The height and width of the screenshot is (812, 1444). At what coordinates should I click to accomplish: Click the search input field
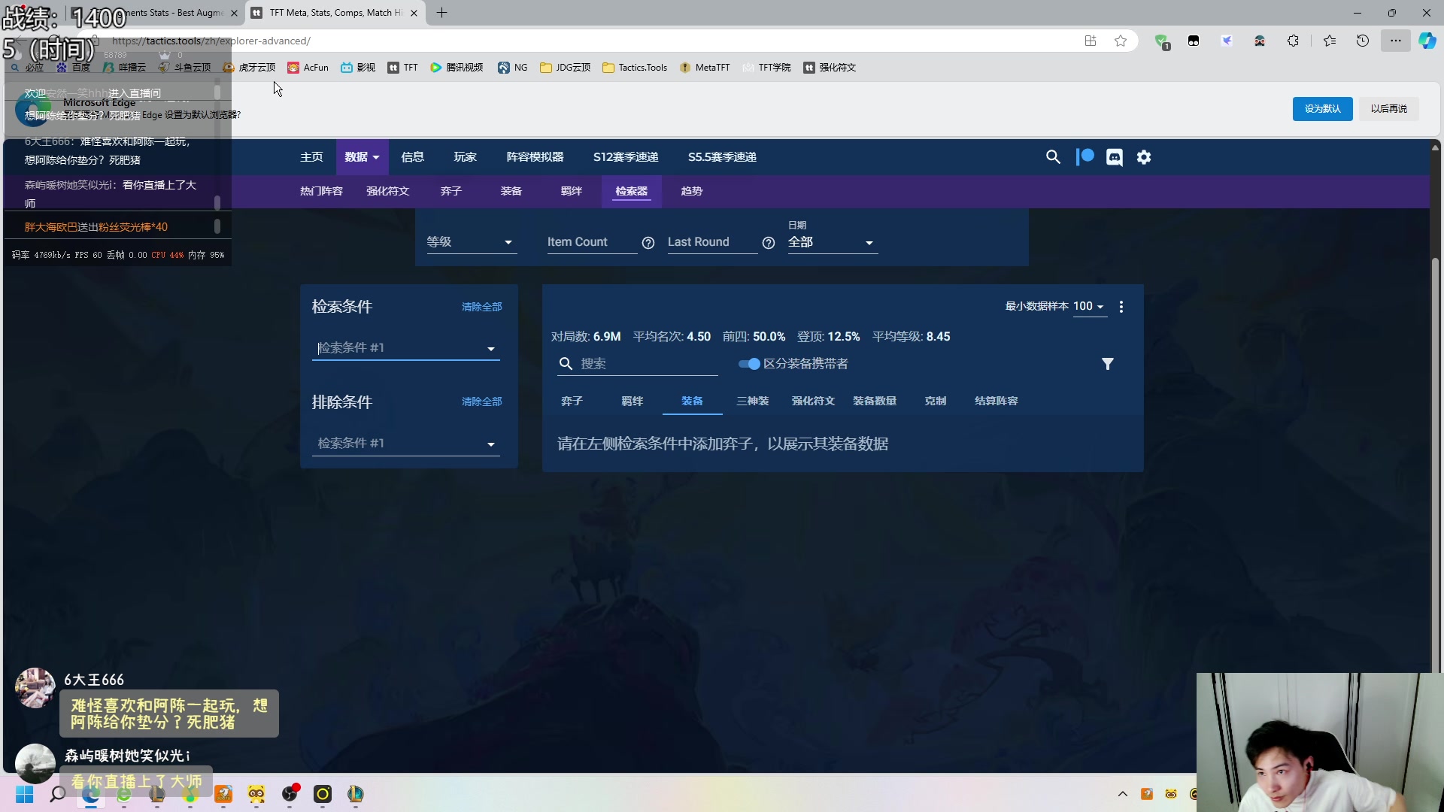click(647, 364)
